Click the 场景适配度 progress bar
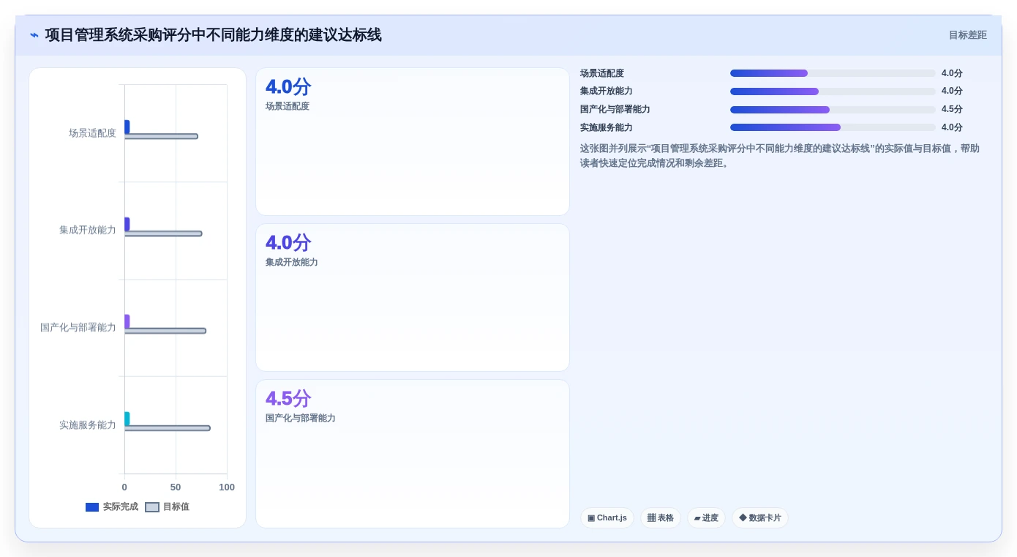 833,73
